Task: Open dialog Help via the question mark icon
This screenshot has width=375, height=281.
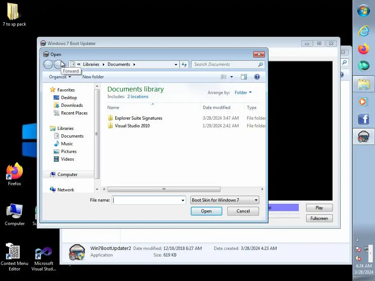Action: [x=257, y=77]
